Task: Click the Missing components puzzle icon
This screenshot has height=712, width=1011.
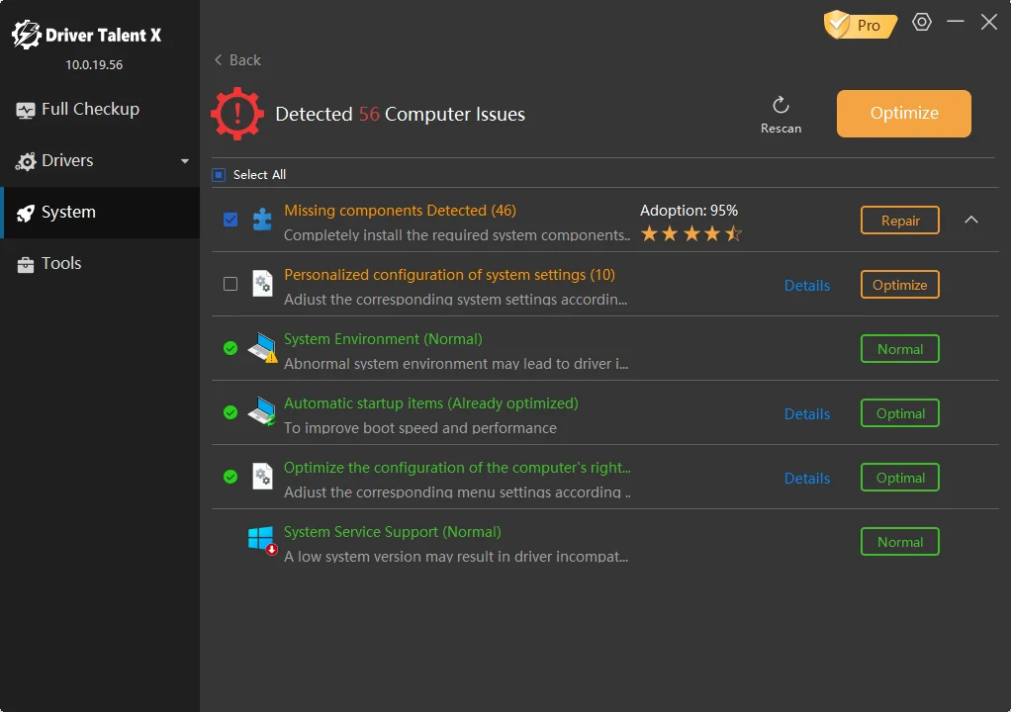Action: click(x=262, y=220)
